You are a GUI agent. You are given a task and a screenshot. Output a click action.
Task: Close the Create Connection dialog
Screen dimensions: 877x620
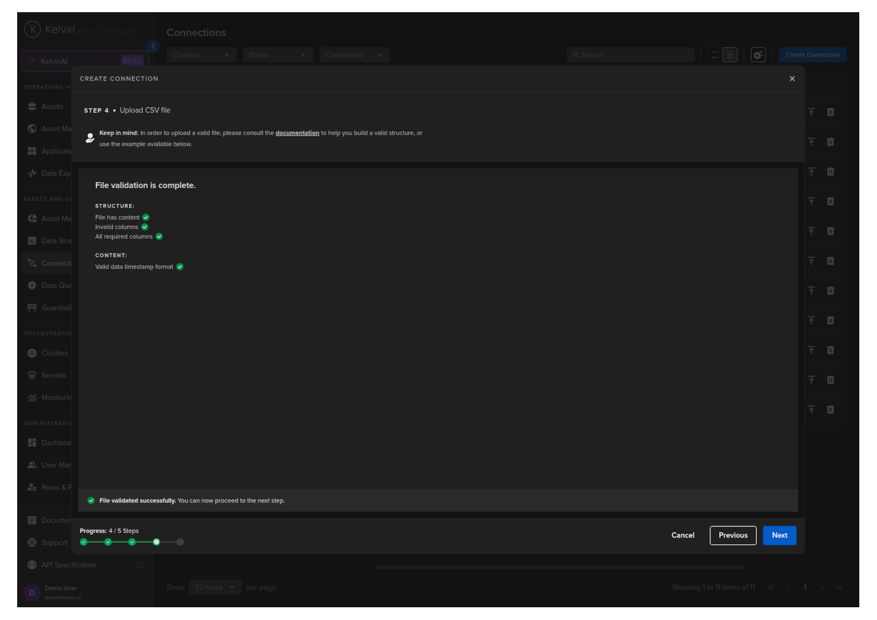792,79
